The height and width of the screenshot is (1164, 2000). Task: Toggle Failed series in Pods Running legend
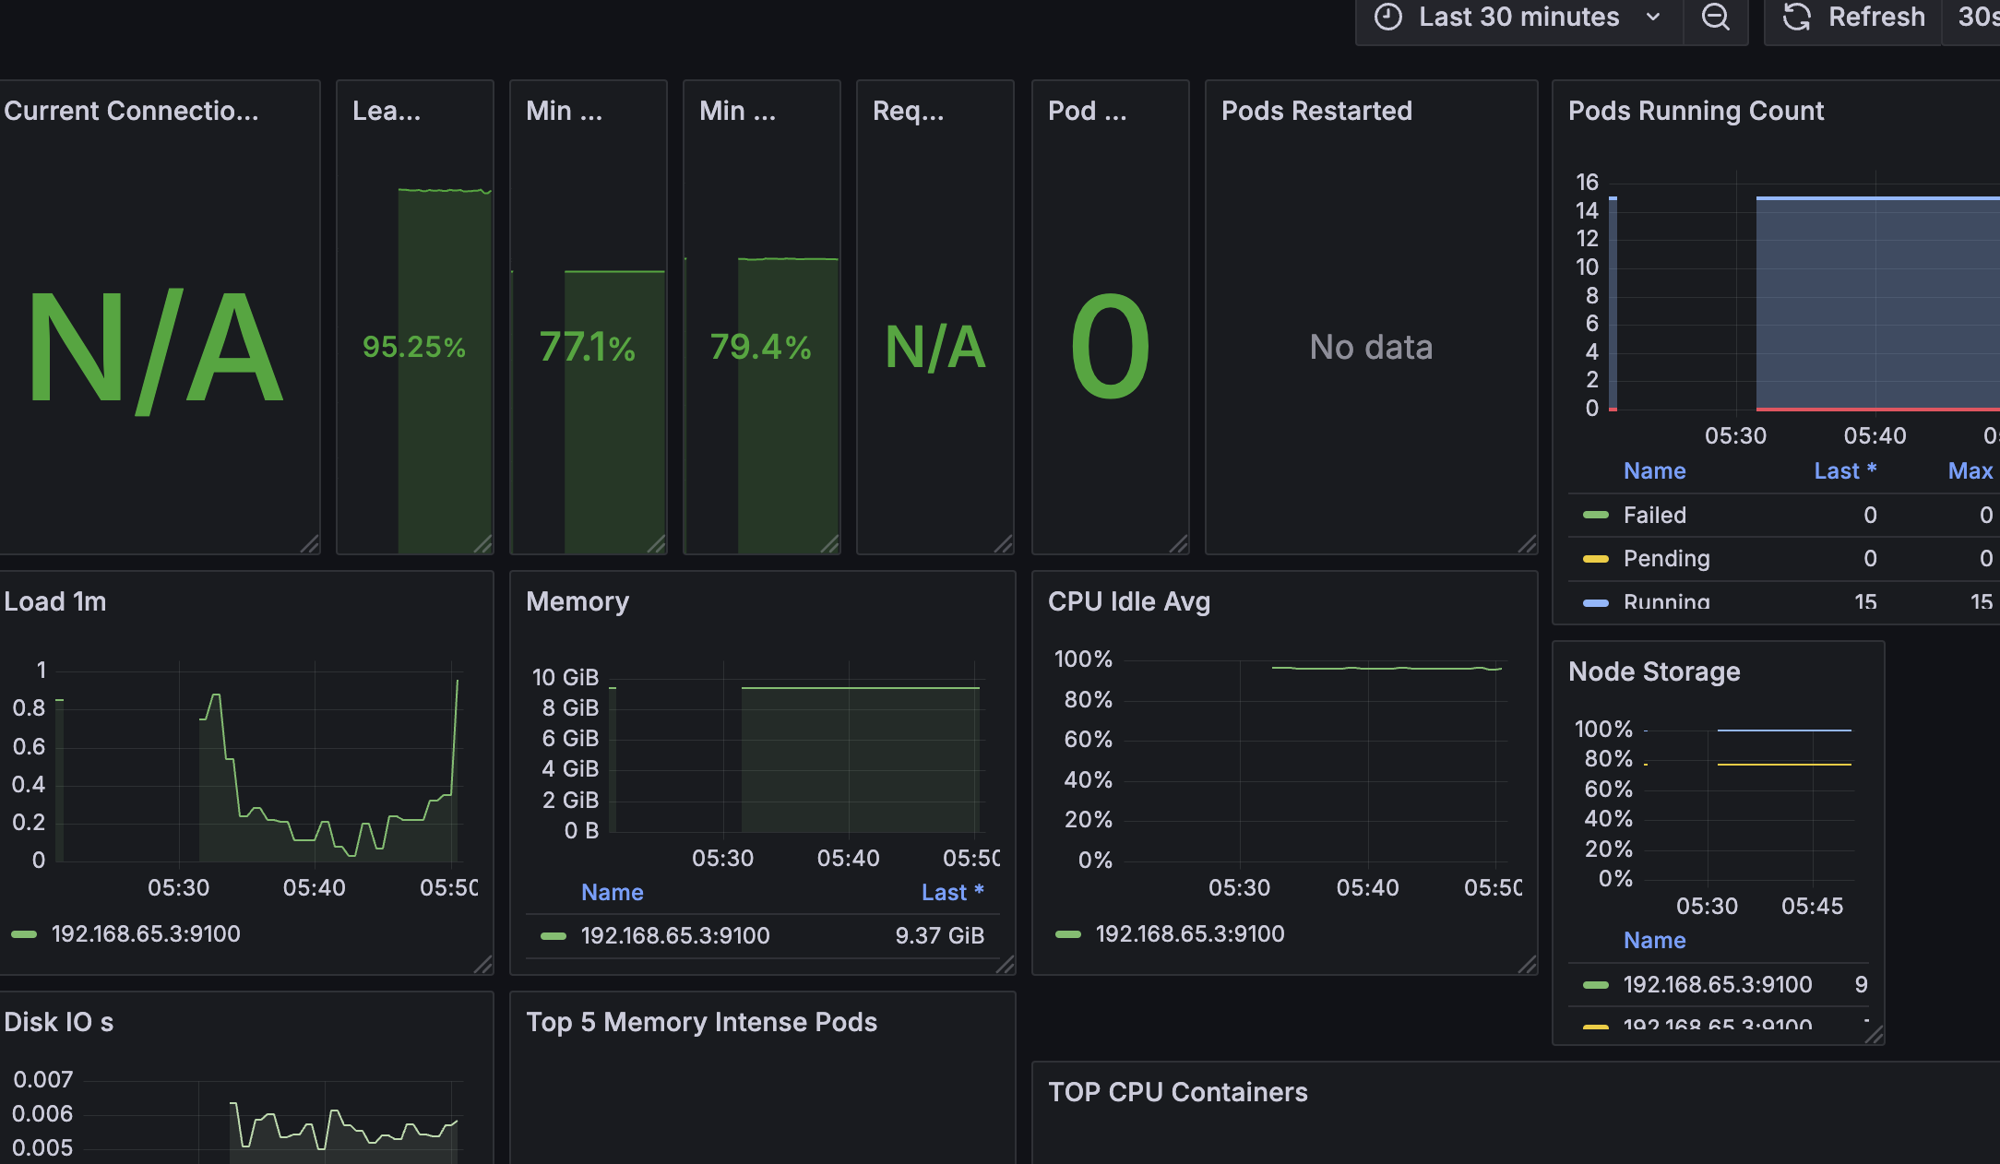[x=1654, y=515]
